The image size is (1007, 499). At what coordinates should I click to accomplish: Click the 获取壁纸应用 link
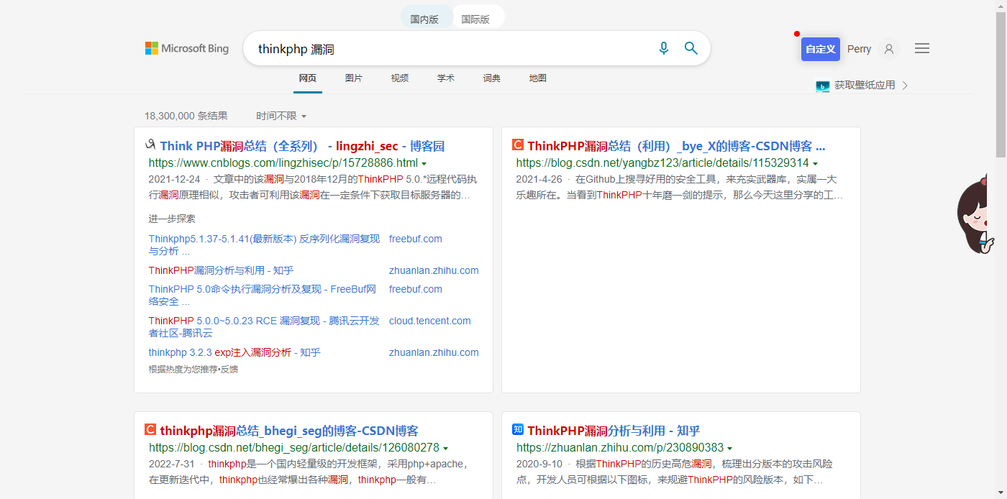pos(865,85)
